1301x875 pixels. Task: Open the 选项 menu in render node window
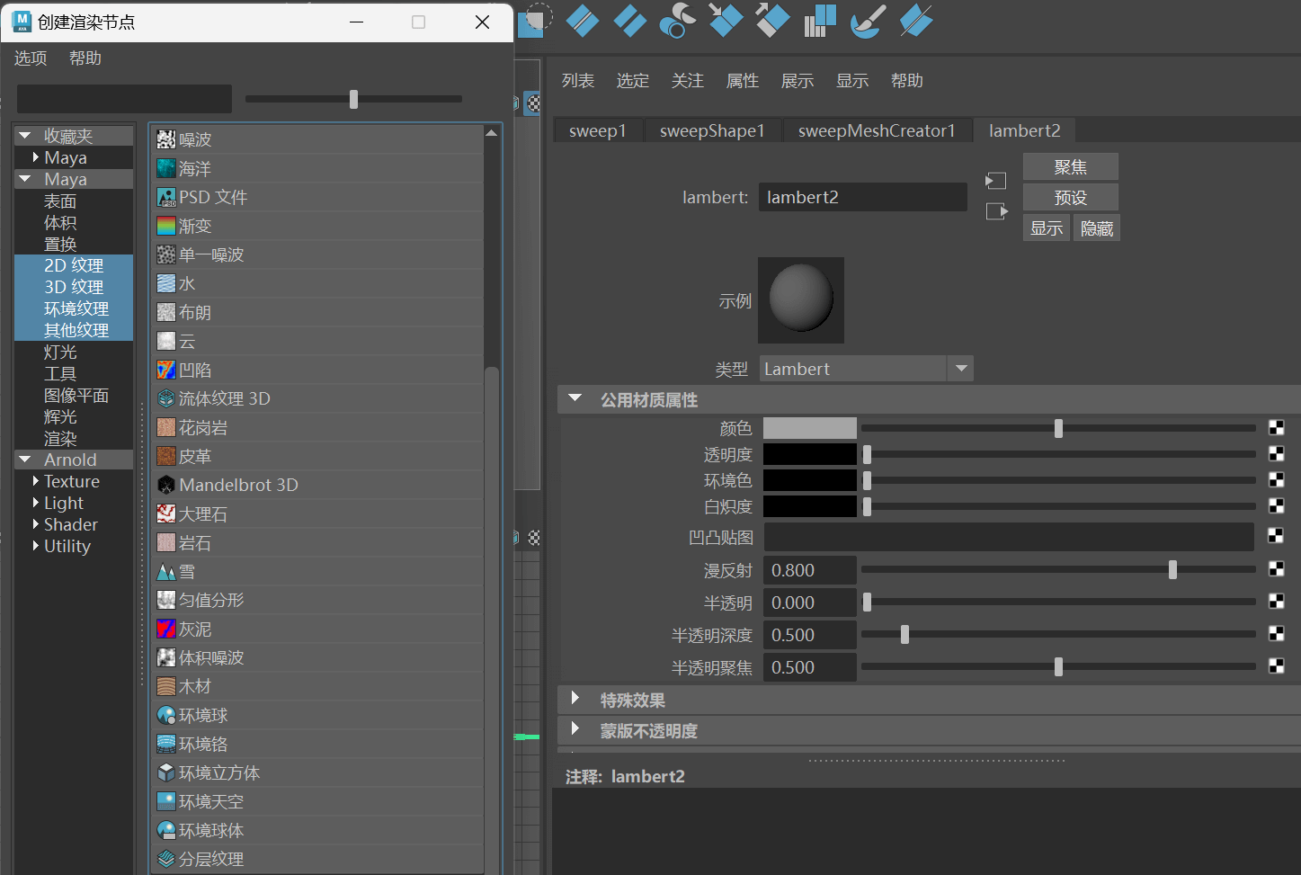point(31,58)
